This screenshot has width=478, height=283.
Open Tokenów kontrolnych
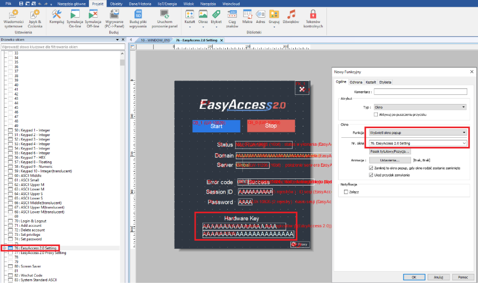pos(313,19)
